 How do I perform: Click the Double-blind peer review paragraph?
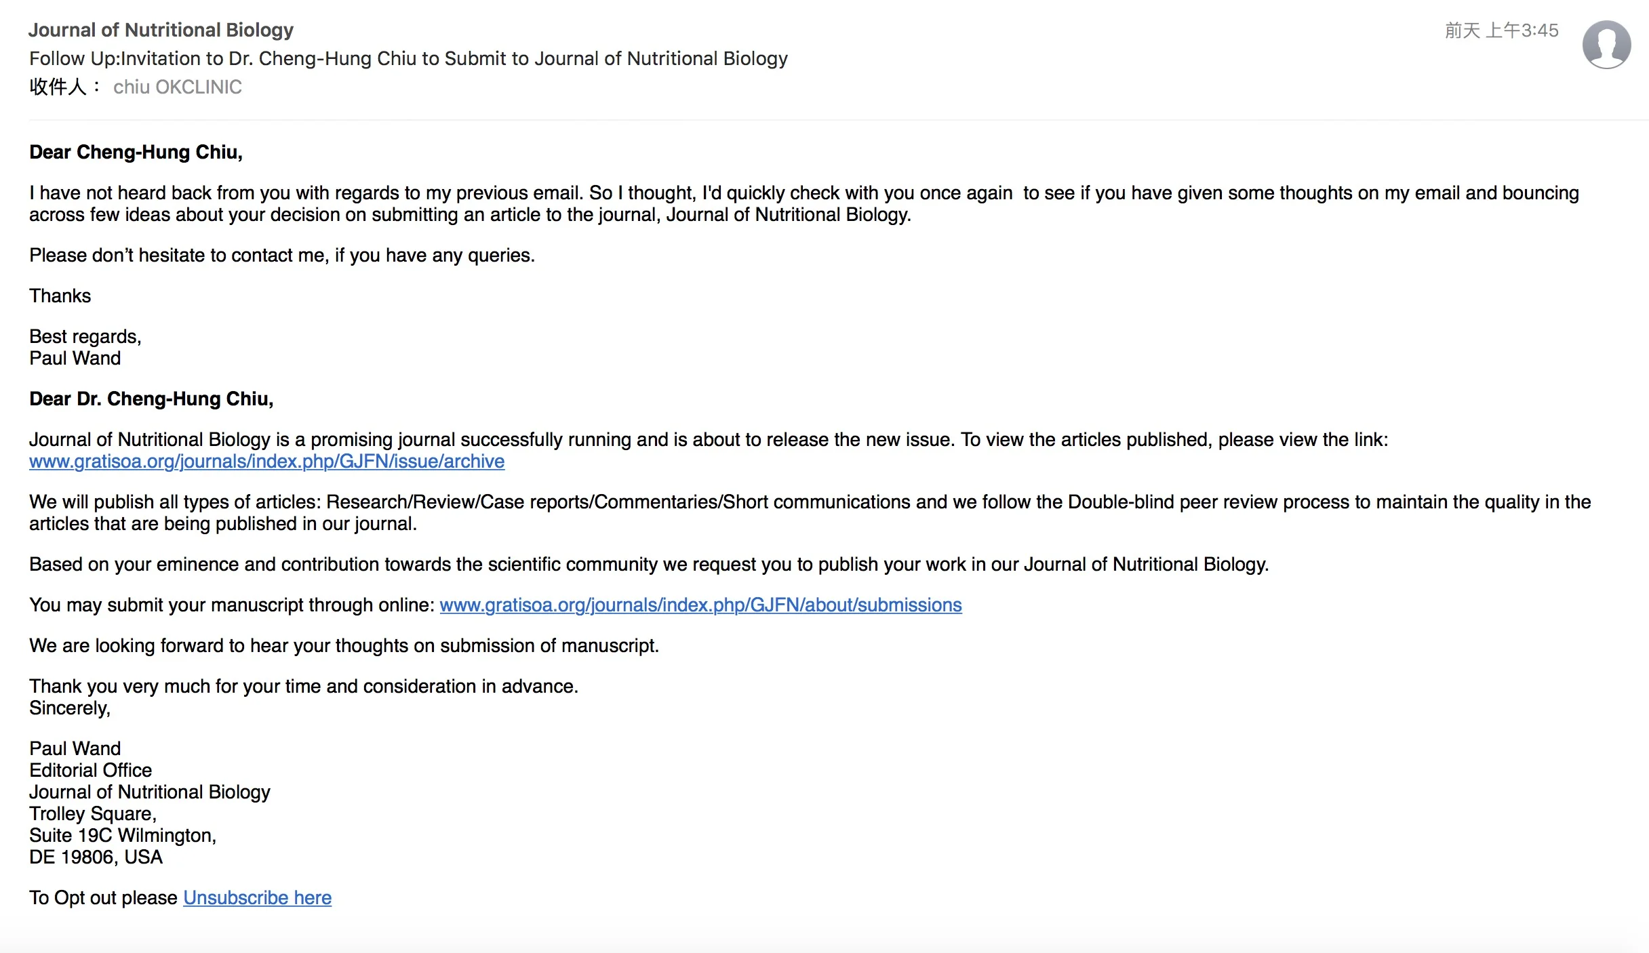click(810, 513)
